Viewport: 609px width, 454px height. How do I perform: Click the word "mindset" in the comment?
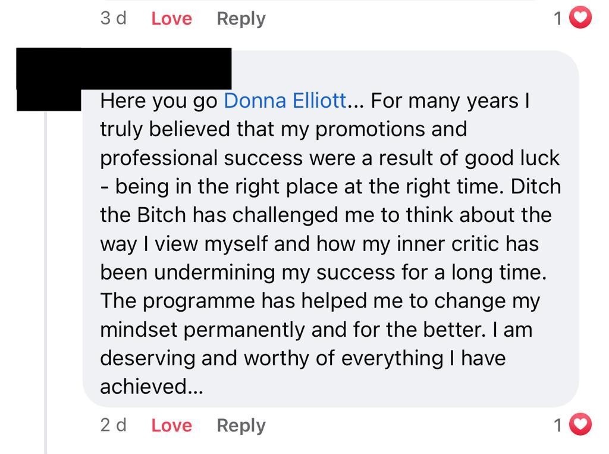point(139,329)
